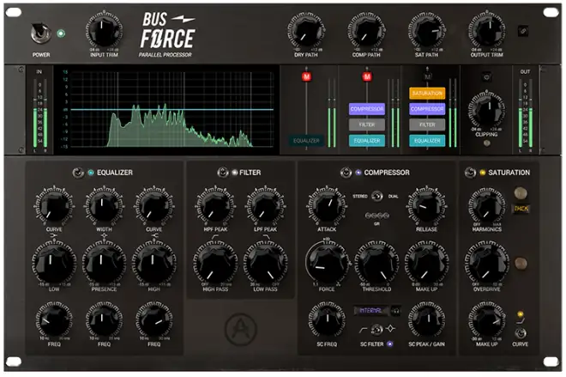566x377 pixels.
Task: Mute the Sat Path with its M button
Action: 427,76
